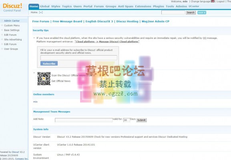Open Base Settings in the sidebar
The height and width of the screenshot is (160, 231).
pos(12,30)
